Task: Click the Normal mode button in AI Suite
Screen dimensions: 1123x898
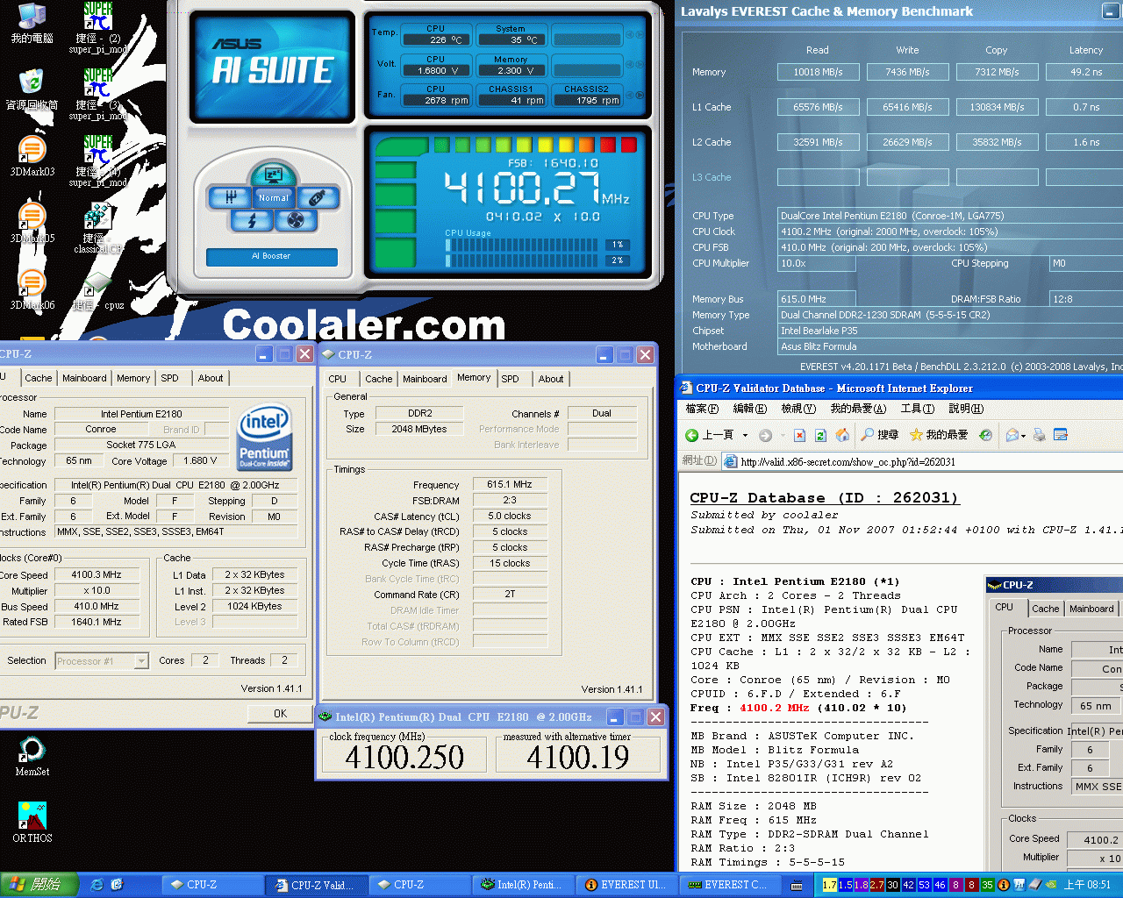Action: click(x=273, y=197)
